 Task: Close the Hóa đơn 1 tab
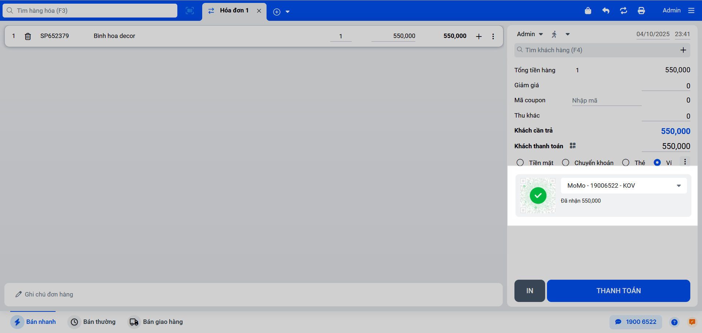tap(259, 11)
